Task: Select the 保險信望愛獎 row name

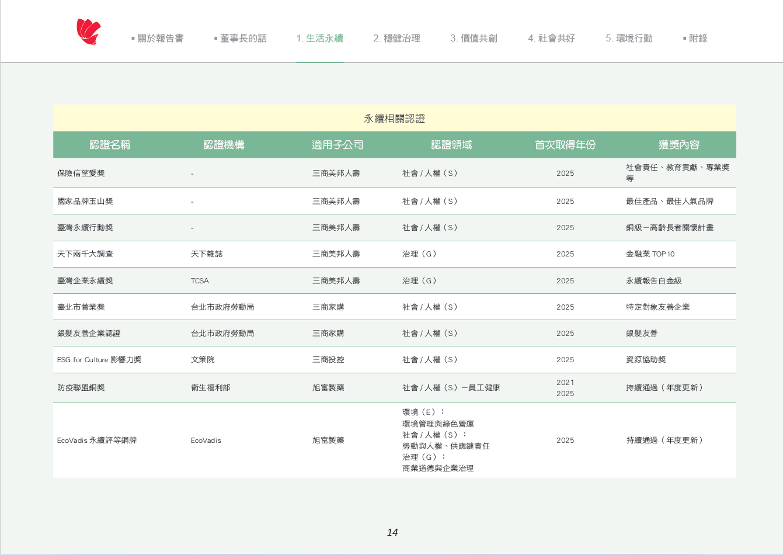Action: (x=81, y=174)
